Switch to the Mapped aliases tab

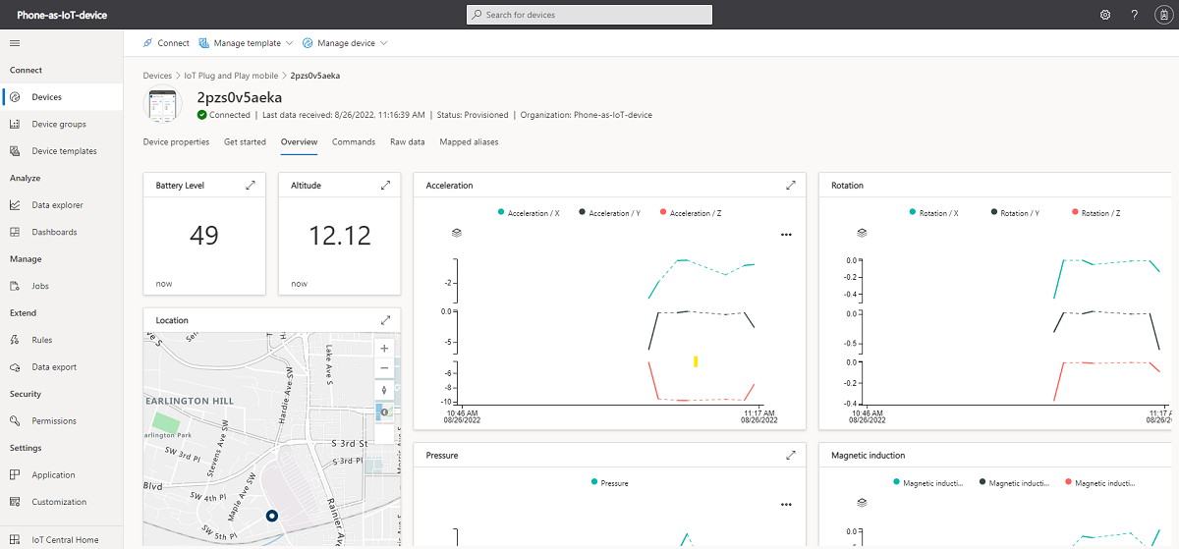click(469, 142)
